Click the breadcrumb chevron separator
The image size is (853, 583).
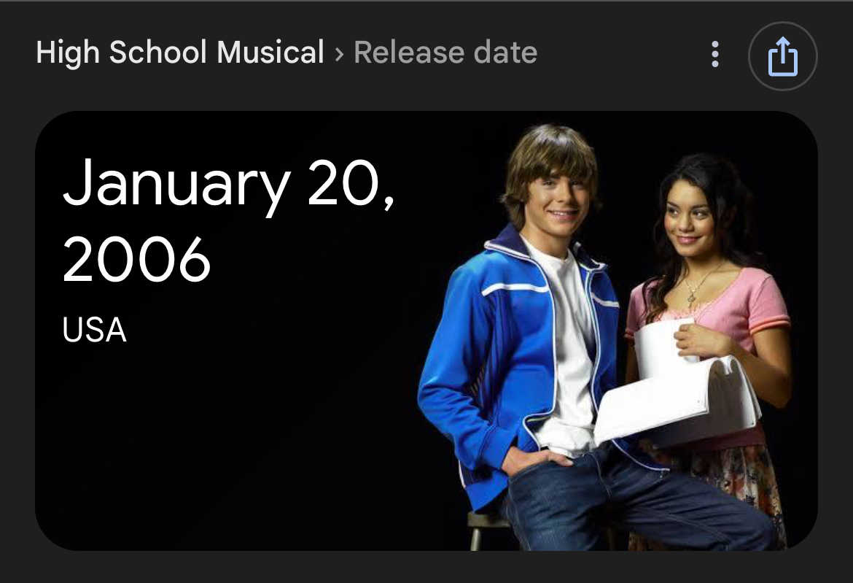[339, 54]
